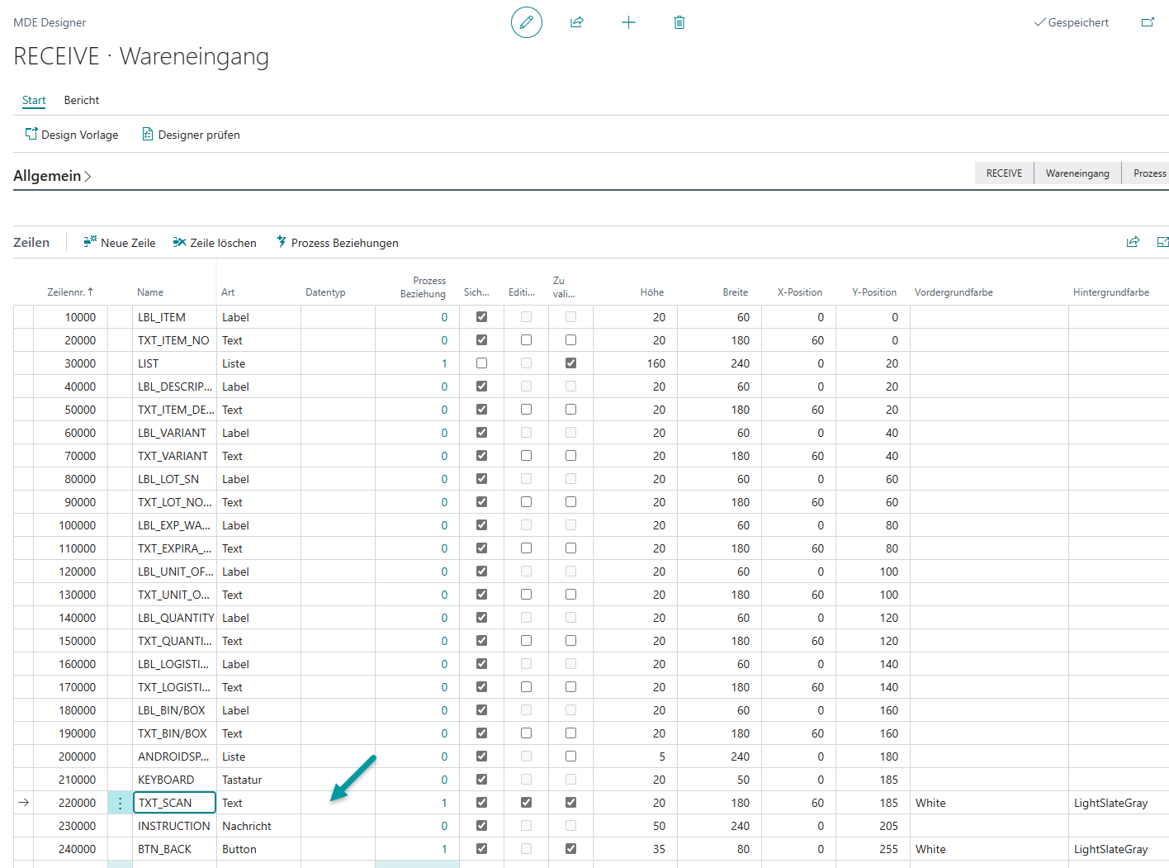Expand the Allgemein section
1169x868 pixels.
click(x=52, y=176)
